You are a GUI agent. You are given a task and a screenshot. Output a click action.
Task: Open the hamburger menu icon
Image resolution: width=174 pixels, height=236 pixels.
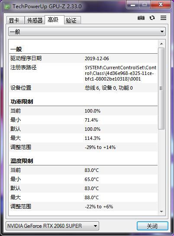click(163, 18)
